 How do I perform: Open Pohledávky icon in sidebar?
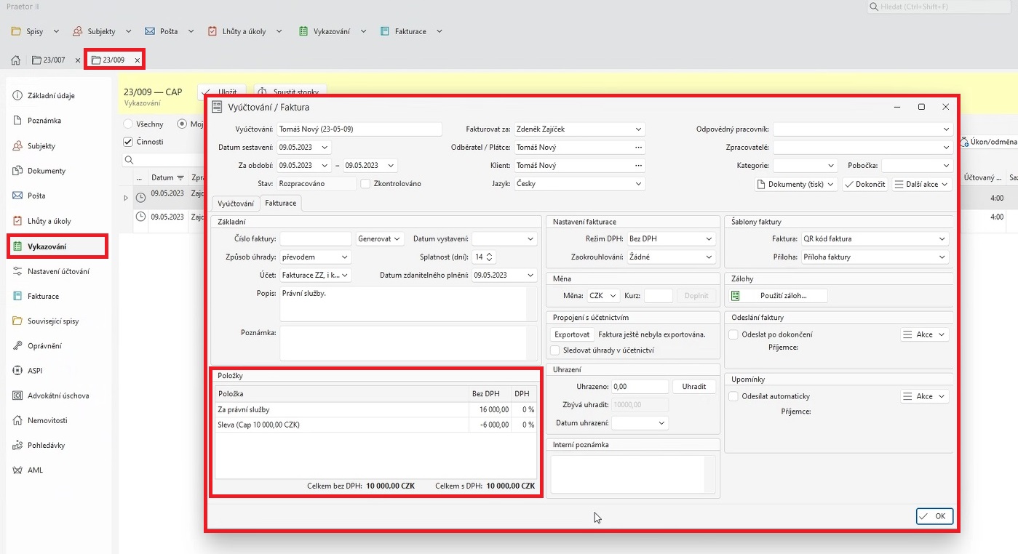tap(18, 445)
